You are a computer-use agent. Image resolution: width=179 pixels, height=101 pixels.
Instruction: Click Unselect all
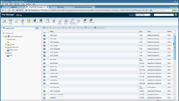(x=100, y=28)
